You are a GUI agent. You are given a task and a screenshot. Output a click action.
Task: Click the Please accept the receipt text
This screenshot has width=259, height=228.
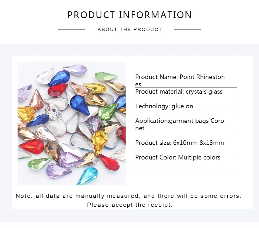pyautogui.click(x=130, y=205)
